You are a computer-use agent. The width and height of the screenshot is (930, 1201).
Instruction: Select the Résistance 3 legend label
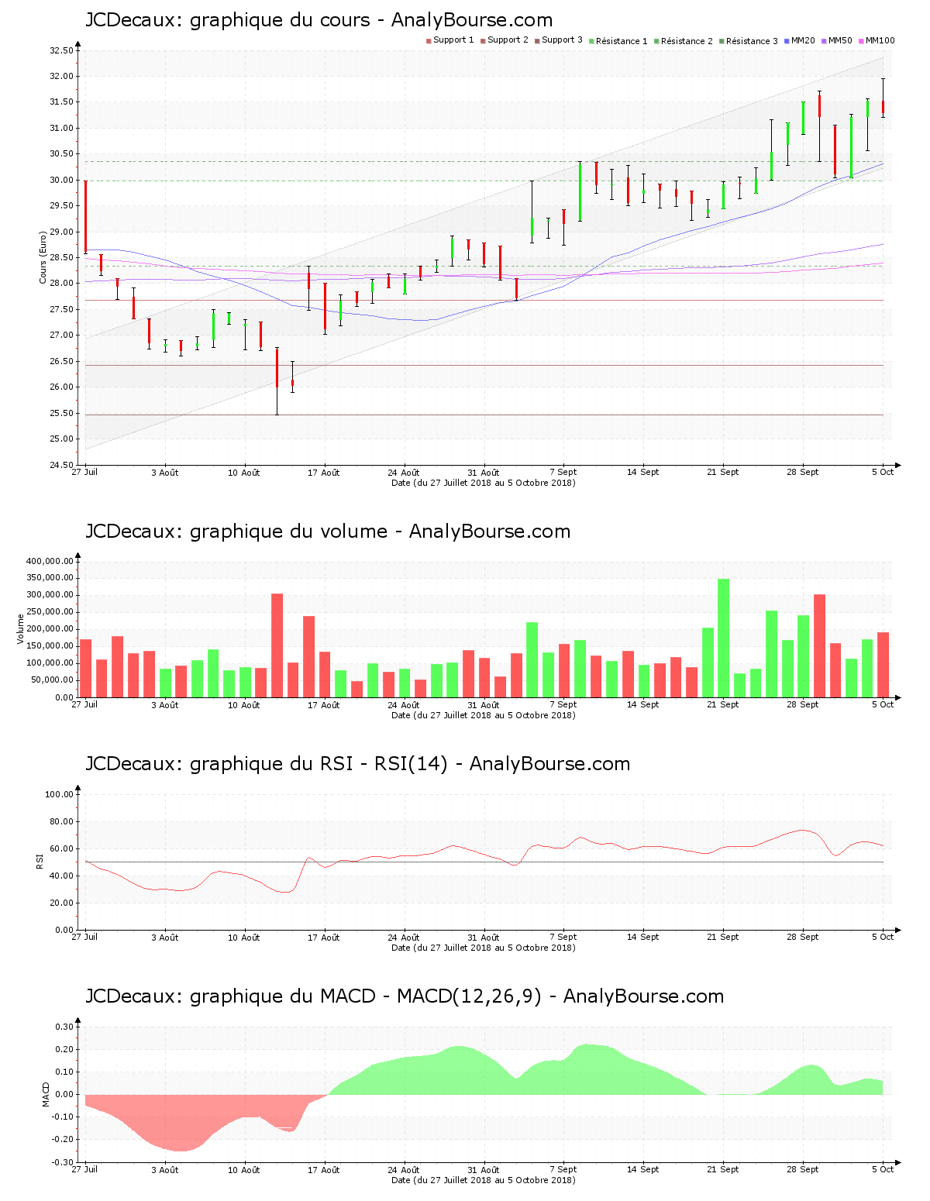pyautogui.click(x=752, y=41)
